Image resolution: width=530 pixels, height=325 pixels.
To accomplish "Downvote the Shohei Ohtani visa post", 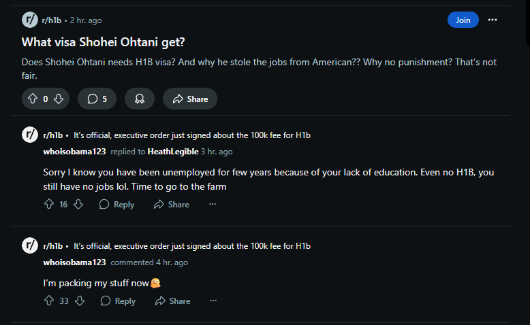I will [x=59, y=99].
